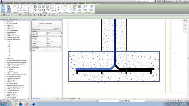Select 050_Fastener Nut_Side family

(x=12, y=91)
